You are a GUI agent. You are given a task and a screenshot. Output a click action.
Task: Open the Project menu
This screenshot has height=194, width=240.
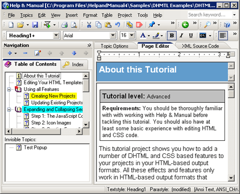click(124, 15)
